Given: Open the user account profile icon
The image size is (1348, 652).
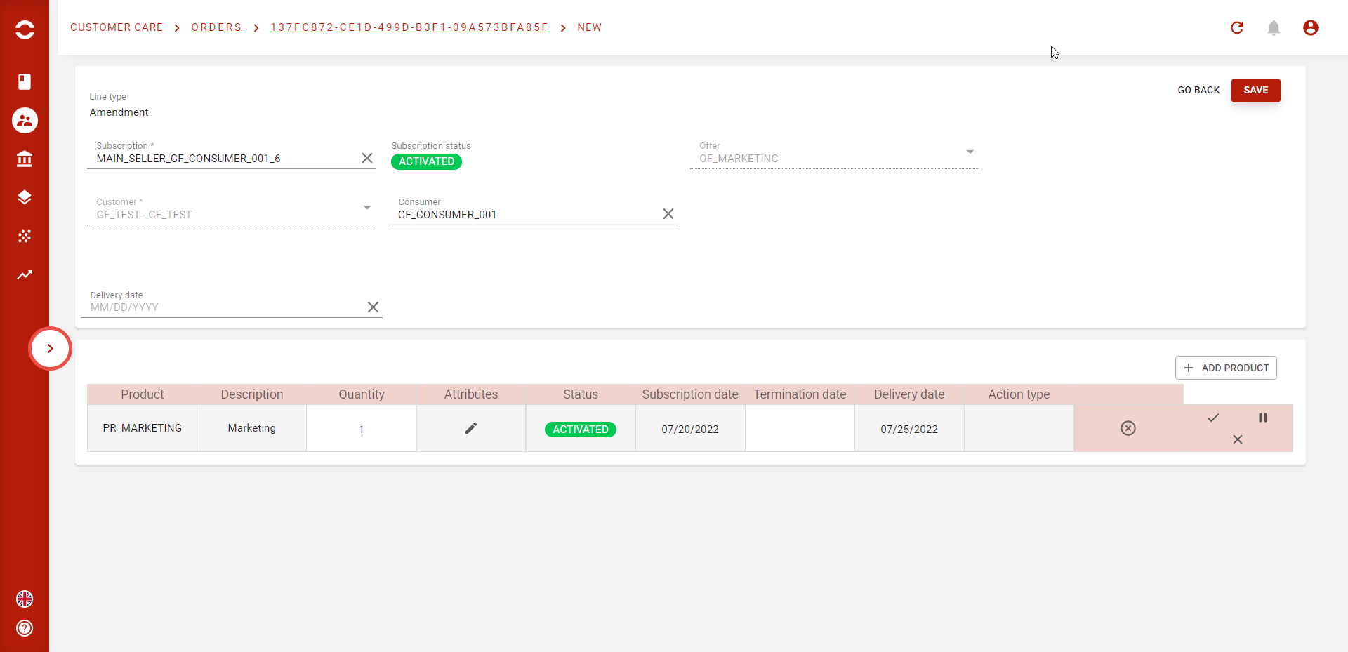Looking at the screenshot, I should coord(1310,28).
